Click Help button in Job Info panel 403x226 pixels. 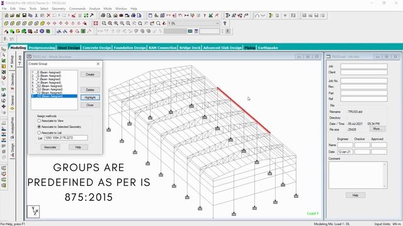(355, 195)
